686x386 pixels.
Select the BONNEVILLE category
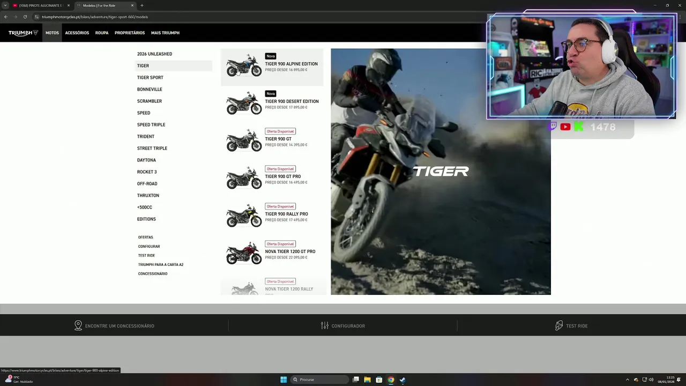(150, 90)
